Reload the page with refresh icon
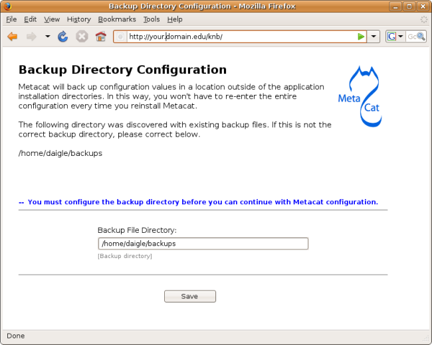Screen dimensions: 432x345 click(63, 36)
